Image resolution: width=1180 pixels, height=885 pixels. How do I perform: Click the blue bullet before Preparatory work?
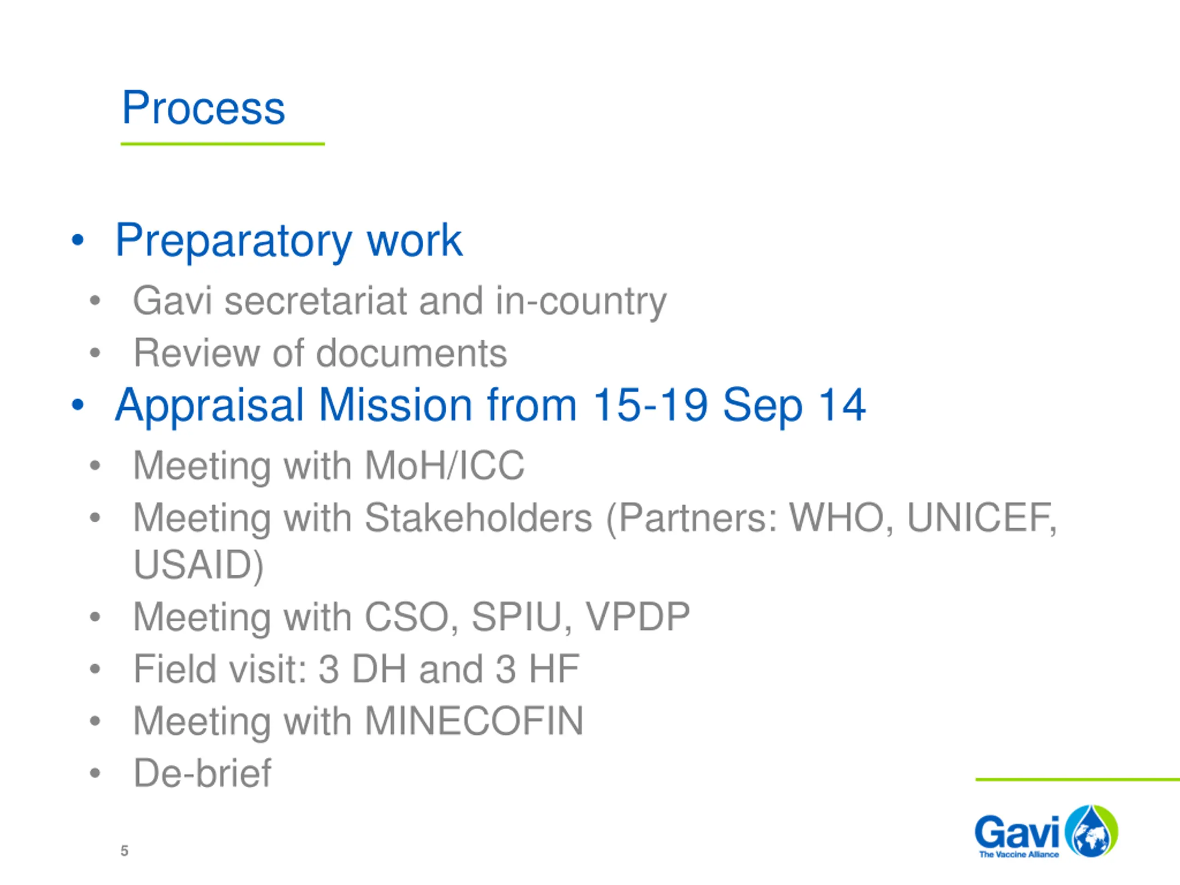(x=78, y=240)
